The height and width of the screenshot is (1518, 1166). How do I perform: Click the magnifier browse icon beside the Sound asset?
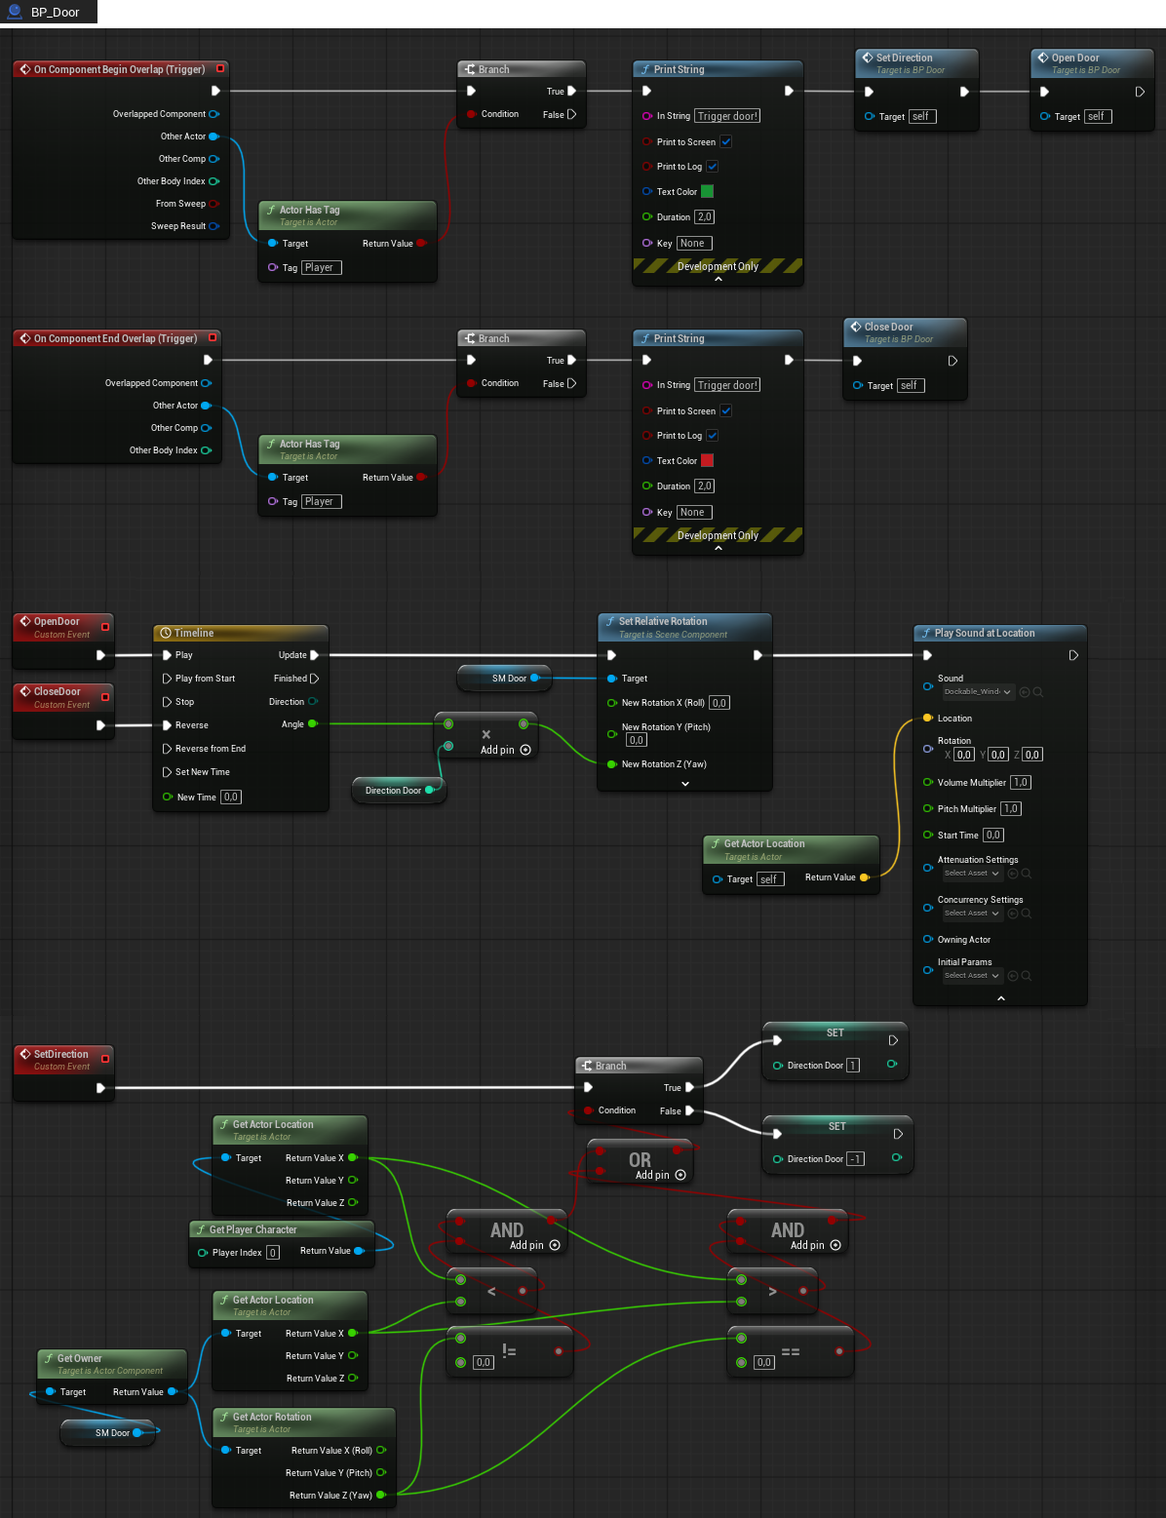pyautogui.click(x=1038, y=692)
